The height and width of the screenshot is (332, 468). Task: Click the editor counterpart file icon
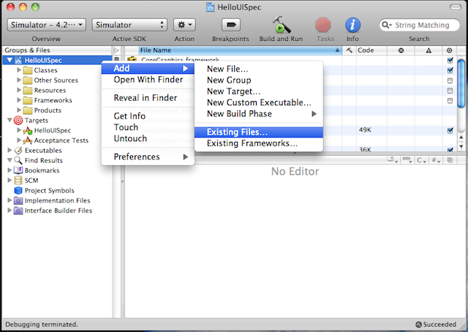click(450, 160)
